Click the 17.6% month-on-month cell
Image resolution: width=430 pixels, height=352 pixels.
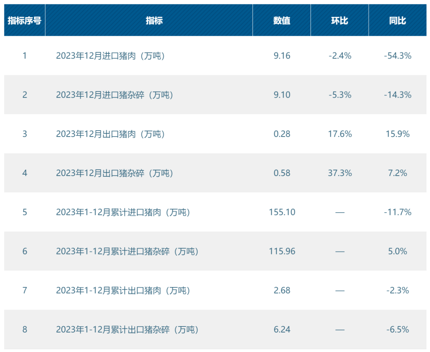pos(340,134)
